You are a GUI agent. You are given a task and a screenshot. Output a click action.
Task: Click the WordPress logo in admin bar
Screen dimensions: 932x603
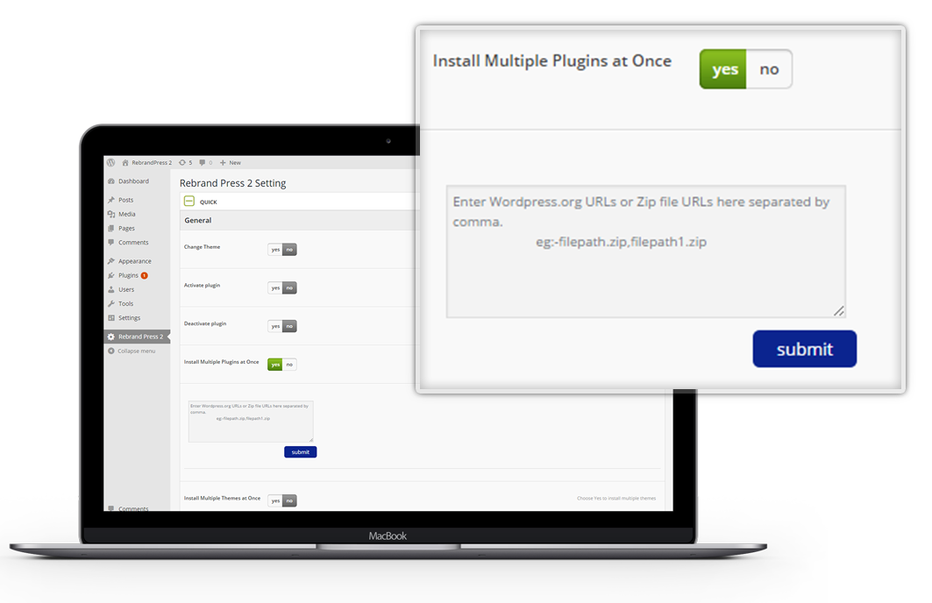click(110, 162)
